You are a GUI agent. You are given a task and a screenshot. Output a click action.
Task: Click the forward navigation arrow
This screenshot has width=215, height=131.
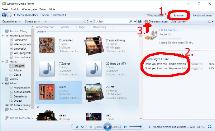coord(9,15)
